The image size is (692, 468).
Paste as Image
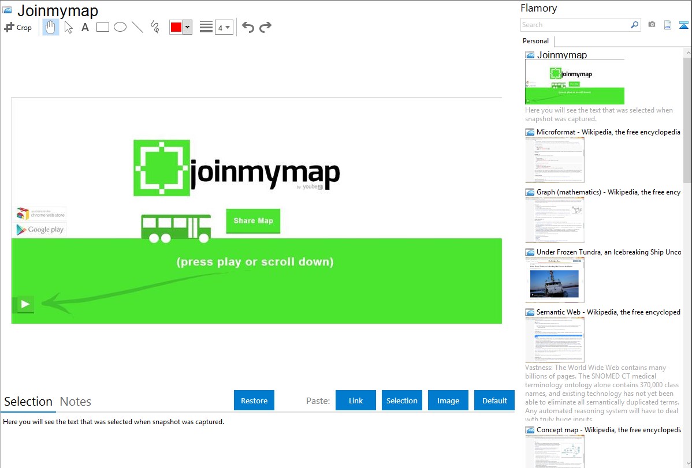point(448,400)
